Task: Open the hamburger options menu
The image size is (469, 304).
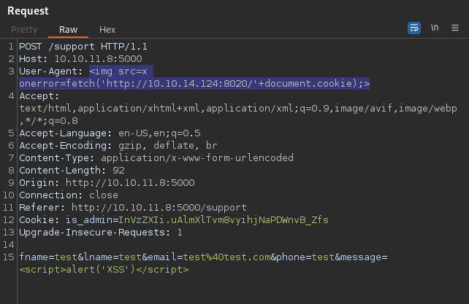Action: (455, 28)
